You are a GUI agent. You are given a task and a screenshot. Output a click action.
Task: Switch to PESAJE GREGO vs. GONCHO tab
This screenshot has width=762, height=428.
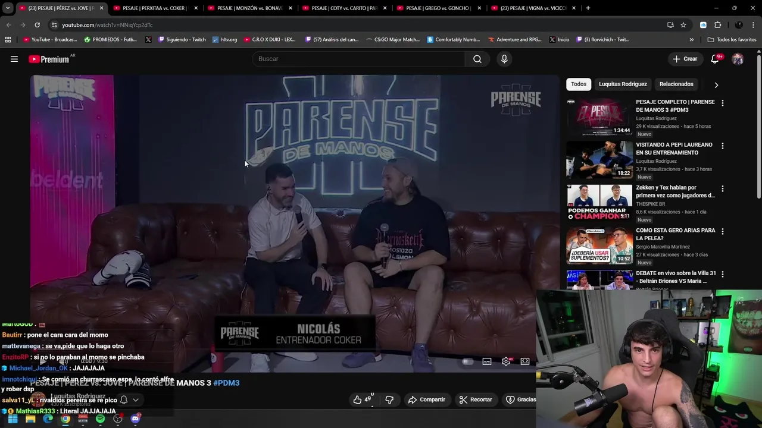pyautogui.click(x=438, y=8)
